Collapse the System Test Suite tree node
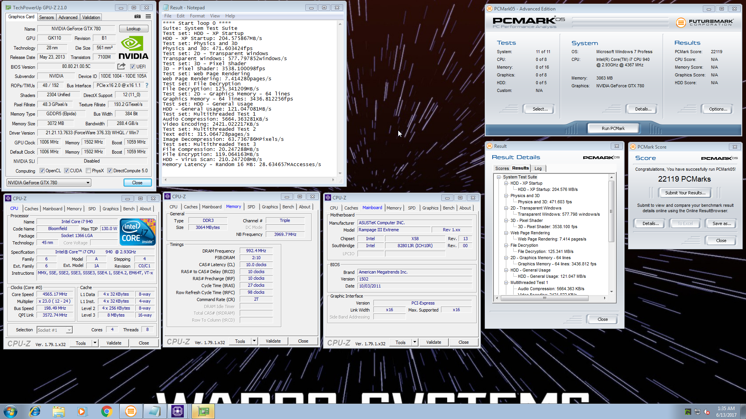This screenshot has width=746, height=419. click(499, 177)
